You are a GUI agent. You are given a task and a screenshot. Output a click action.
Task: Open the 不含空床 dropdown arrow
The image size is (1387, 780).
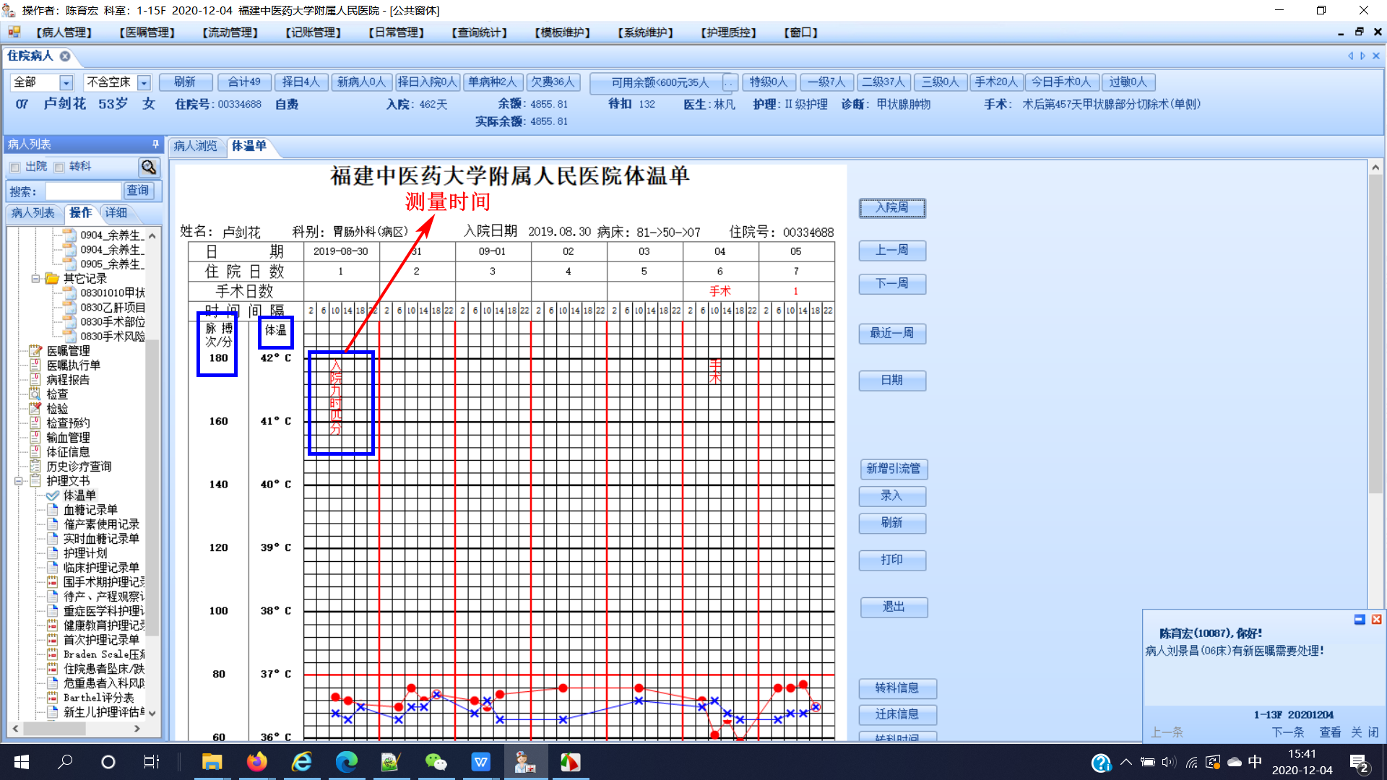click(144, 83)
